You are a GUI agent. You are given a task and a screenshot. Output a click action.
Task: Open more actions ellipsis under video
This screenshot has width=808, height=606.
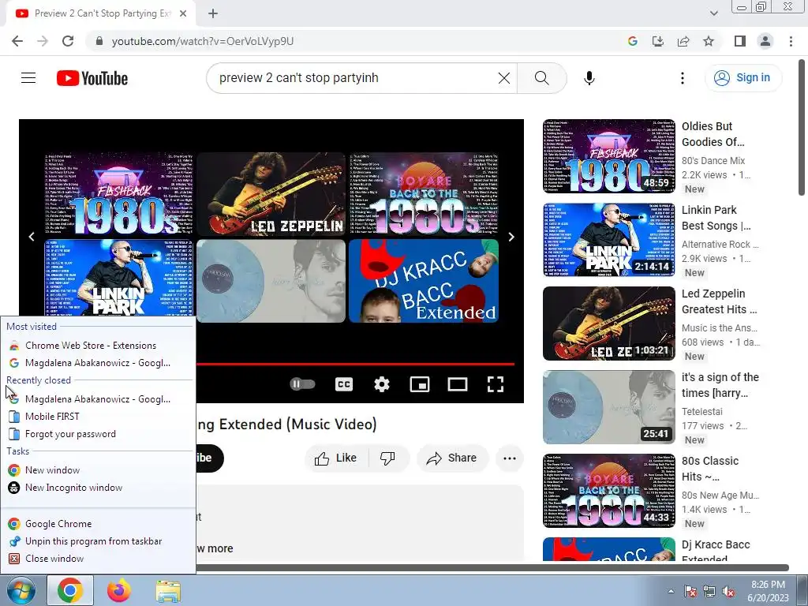(x=510, y=458)
